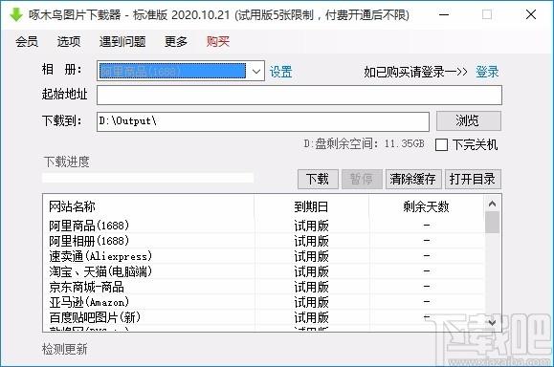Close the 啄木鸟图片下载器 window

point(531,15)
